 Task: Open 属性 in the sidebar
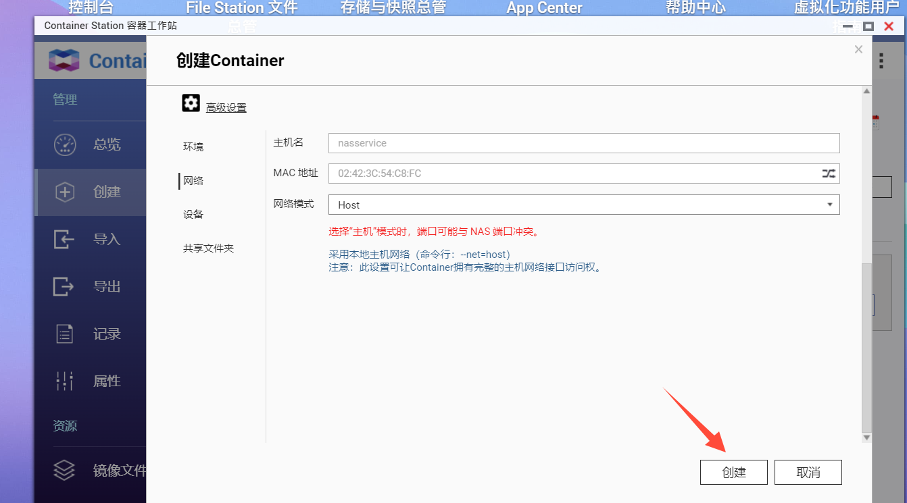pyautogui.click(x=91, y=381)
